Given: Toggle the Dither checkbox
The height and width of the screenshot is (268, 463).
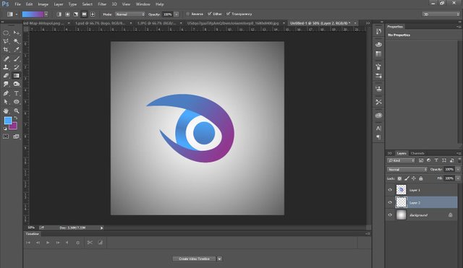Looking at the screenshot, I should click(x=209, y=14).
